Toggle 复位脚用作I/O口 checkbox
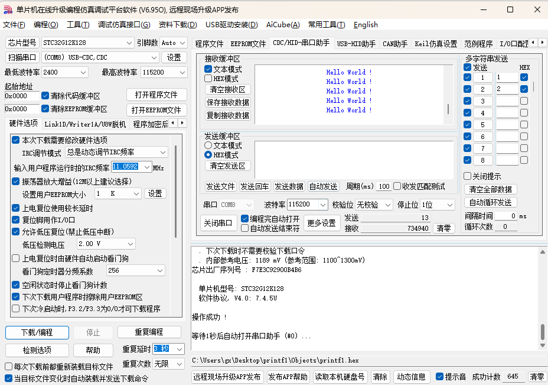Image resolution: width=548 pixels, height=385 pixels. [x=16, y=220]
